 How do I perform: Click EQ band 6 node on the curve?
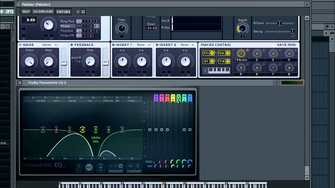coord(109,130)
